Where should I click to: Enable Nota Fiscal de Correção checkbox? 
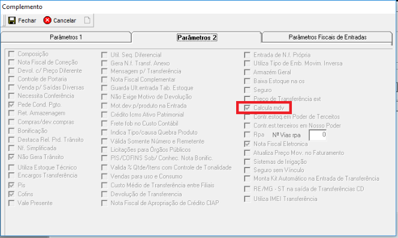[11, 62]
